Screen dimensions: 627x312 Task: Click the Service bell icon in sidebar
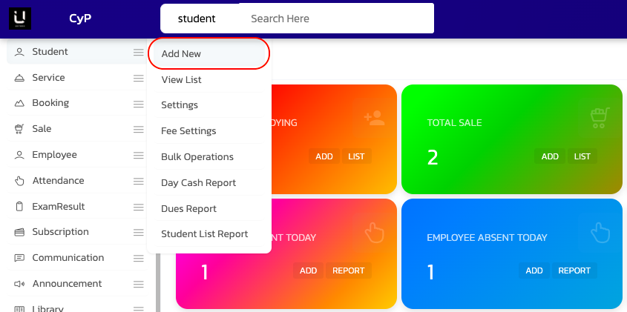click(x=19, y=78)
